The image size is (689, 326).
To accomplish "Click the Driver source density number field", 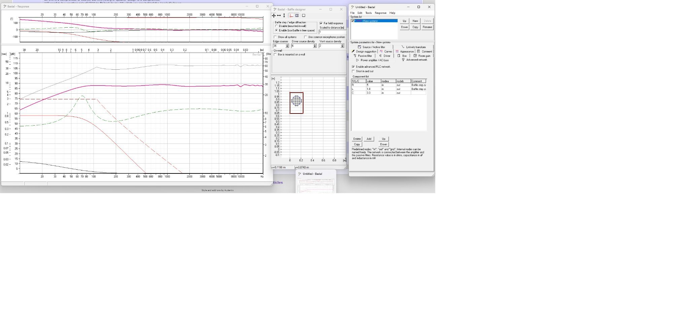I will (x=302, y=46).
